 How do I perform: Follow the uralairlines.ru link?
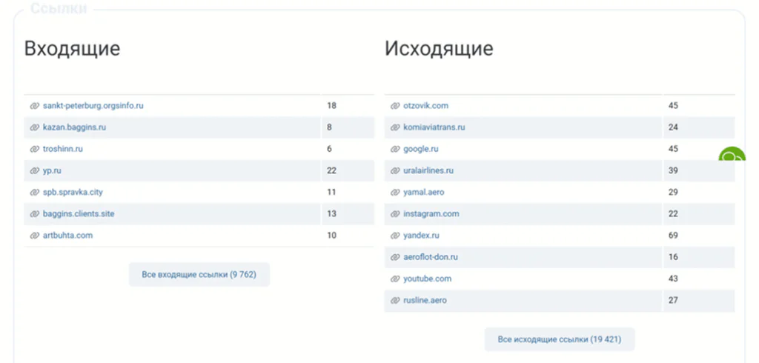tap(428, 171)
